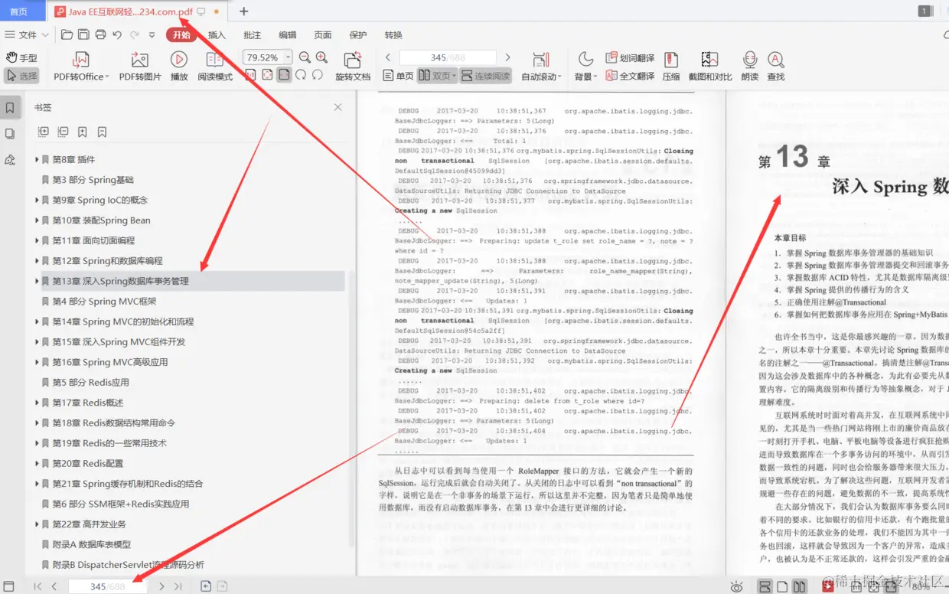Click status bar page number field
949x594 pixels.
107,586
